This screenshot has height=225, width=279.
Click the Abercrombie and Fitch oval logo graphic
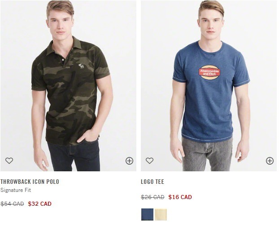tap(209, 72)
